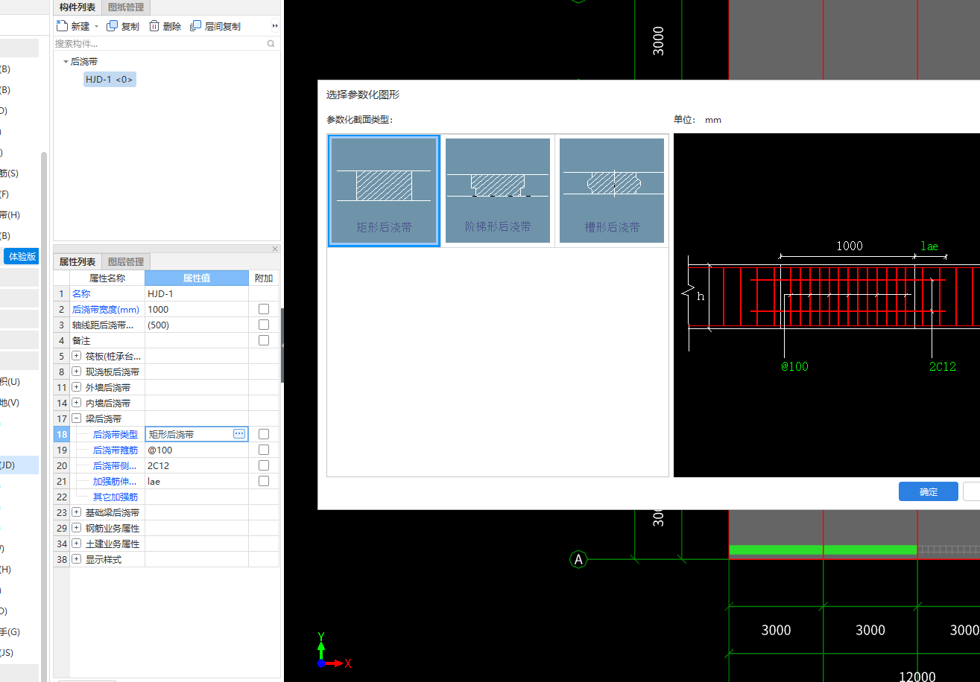Switch to 构件列表 tab
Screen dimensions: 980x682
(x=78, y=7)
